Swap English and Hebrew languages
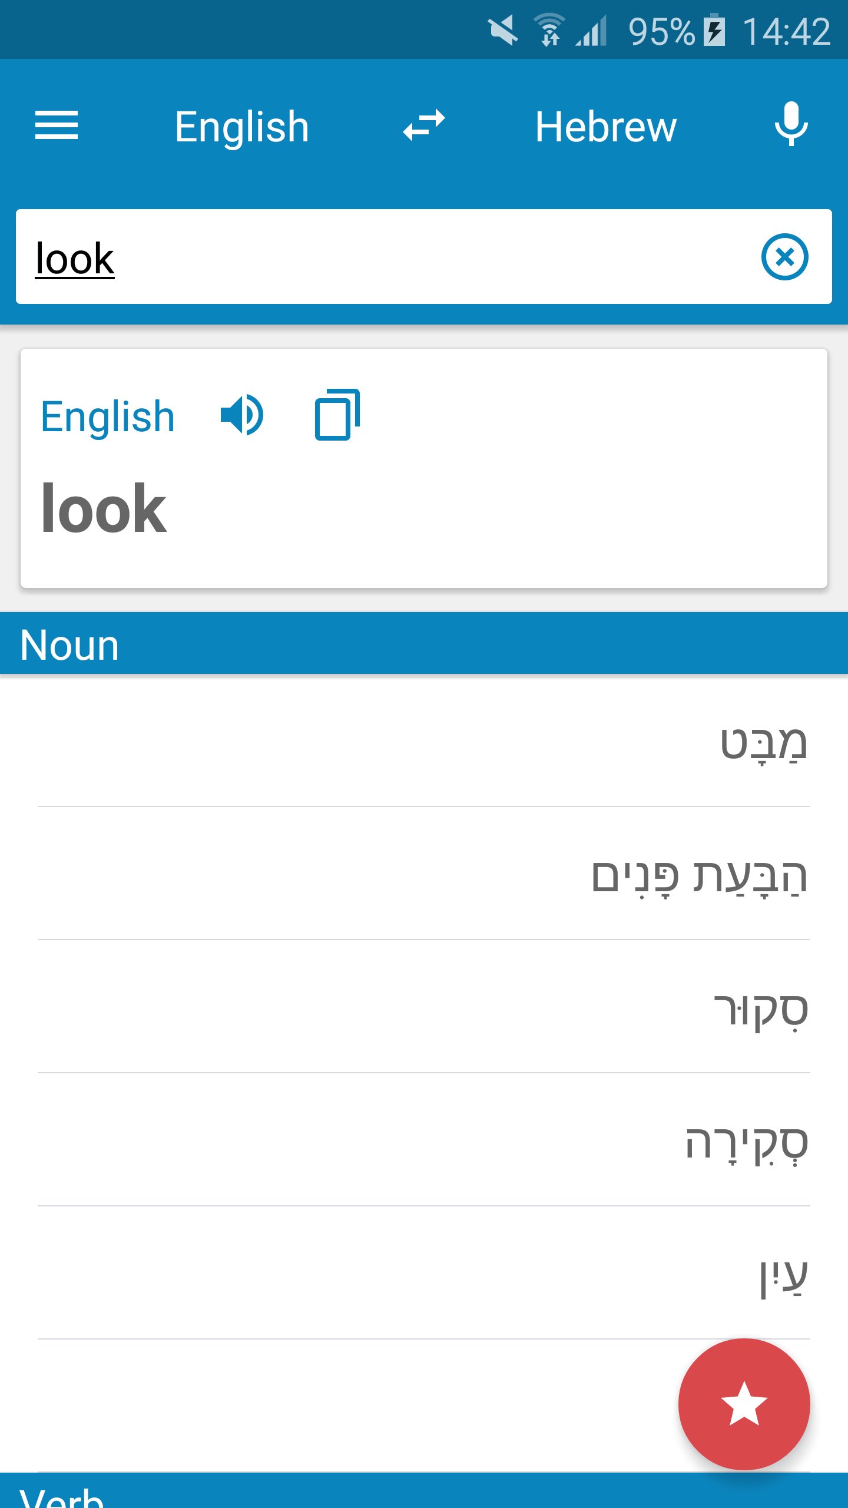 [x=424, y=125]
